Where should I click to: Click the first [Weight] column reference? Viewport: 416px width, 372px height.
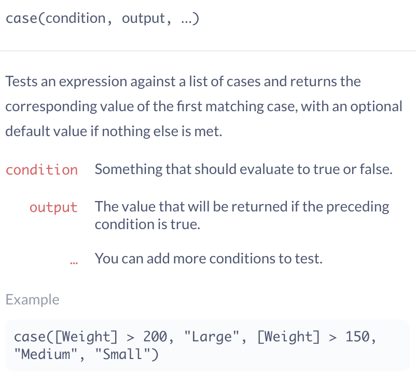(x=86, y=337)
